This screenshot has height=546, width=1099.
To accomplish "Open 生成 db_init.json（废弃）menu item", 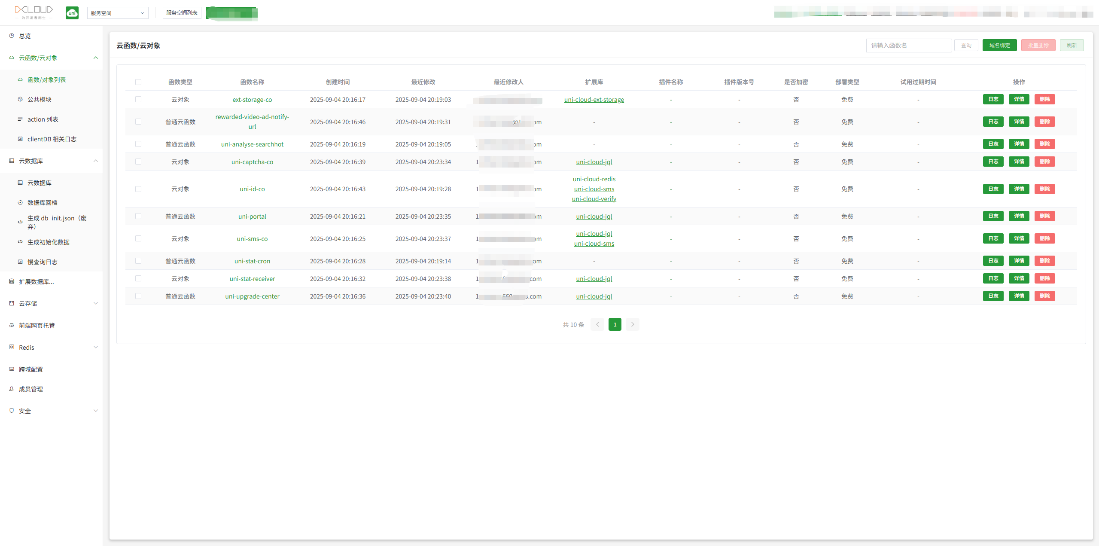I will pyautogui.click(x=52, y=222).
